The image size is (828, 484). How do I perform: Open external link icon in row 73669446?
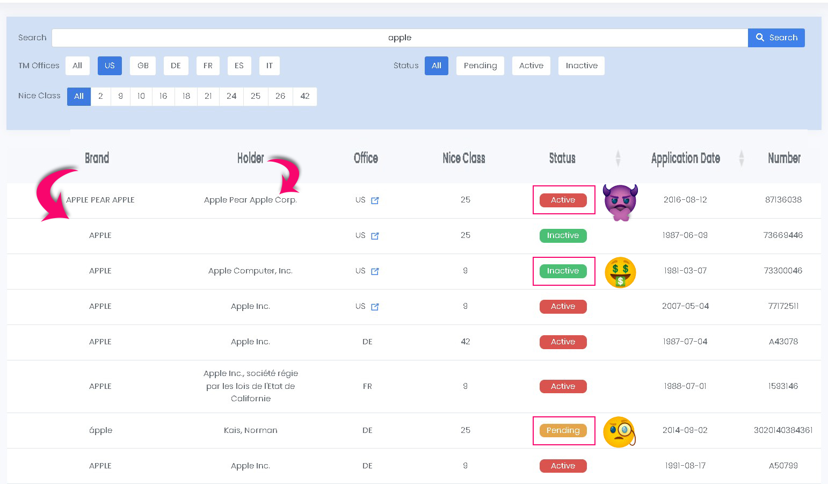click(375, 236)
